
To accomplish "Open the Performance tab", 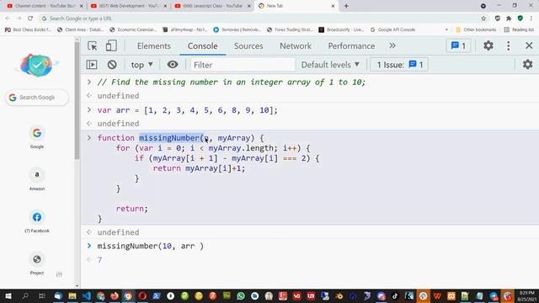I will click(351, 46).
